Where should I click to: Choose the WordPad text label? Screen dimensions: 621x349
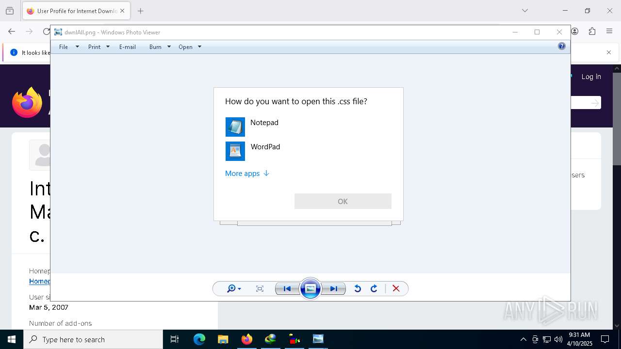pos(265,147)
